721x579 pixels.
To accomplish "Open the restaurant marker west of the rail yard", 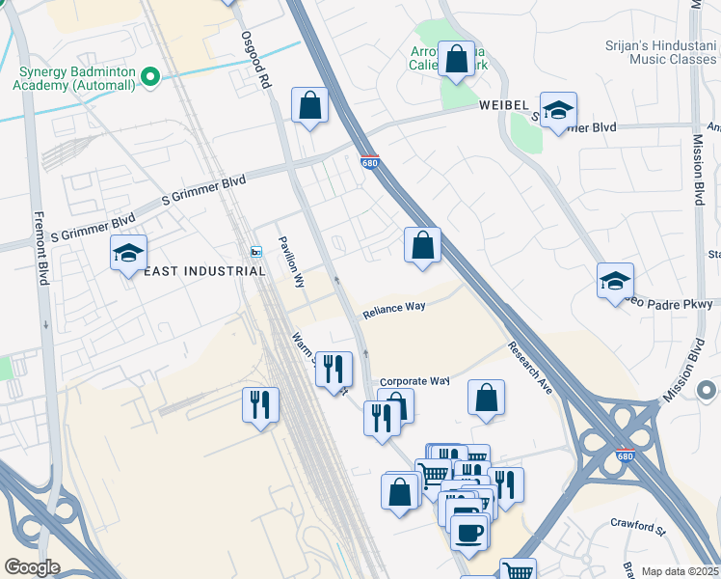I will pyautogui.click(x=260, y=407).
